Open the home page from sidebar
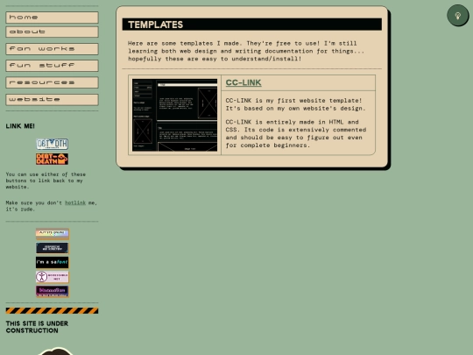 (52, 18)
